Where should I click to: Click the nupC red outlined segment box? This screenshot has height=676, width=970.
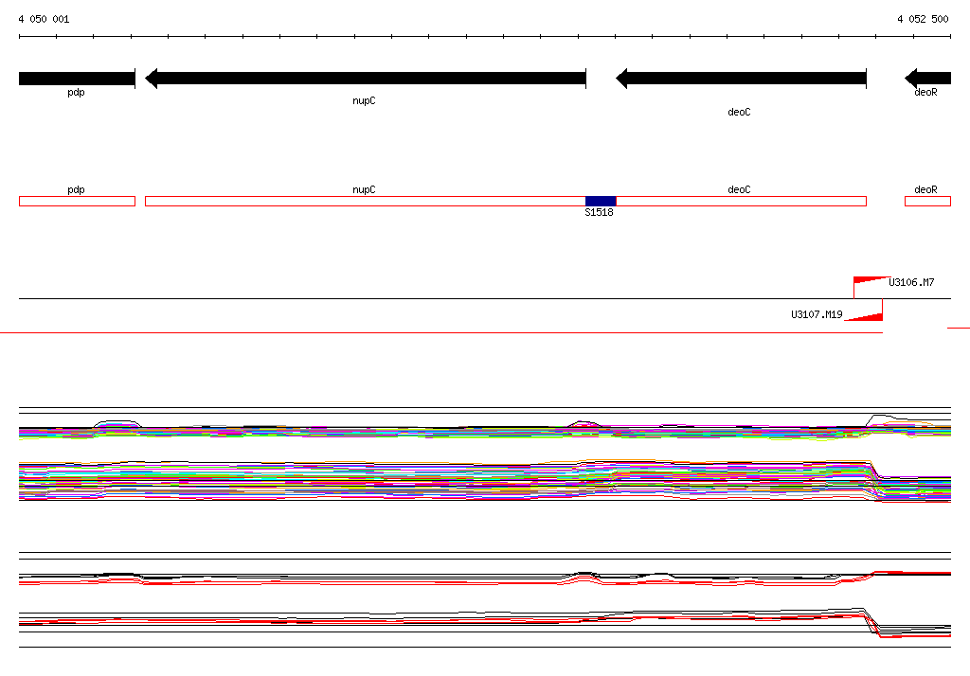coord(365,201)
